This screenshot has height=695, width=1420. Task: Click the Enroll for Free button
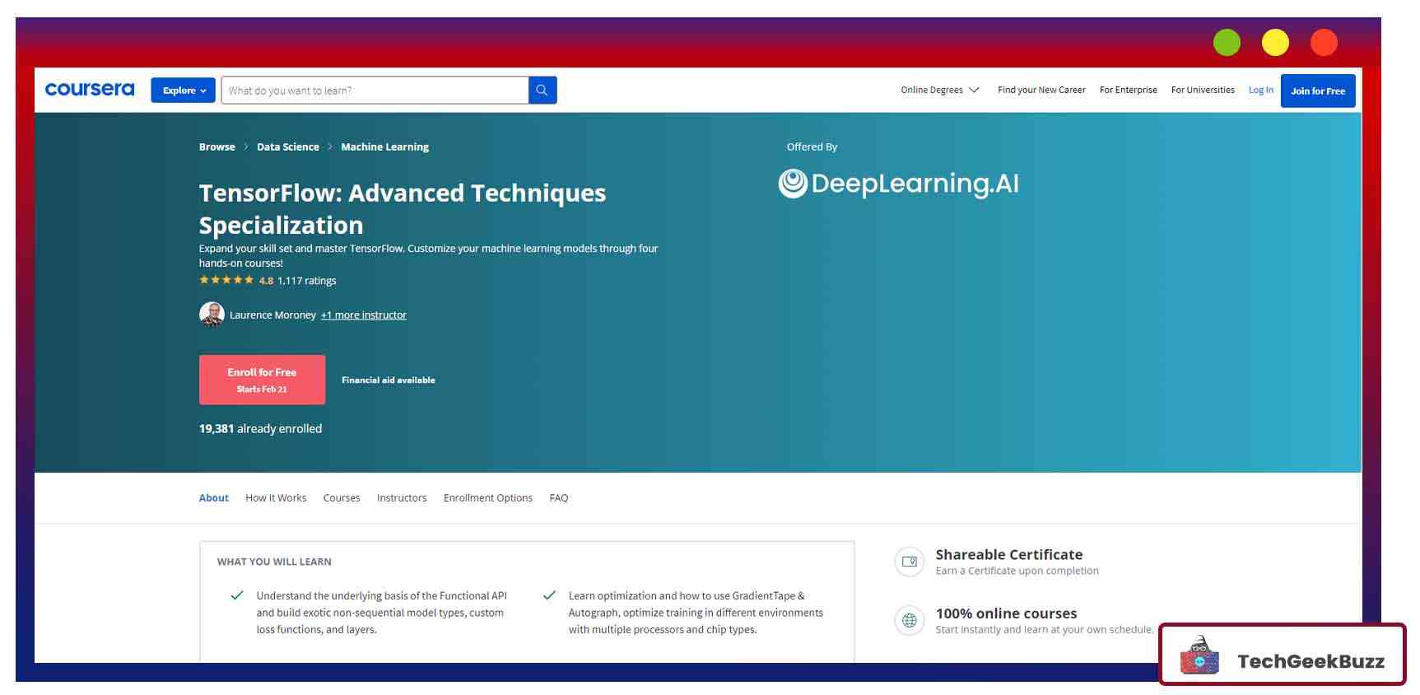point(262,380)
